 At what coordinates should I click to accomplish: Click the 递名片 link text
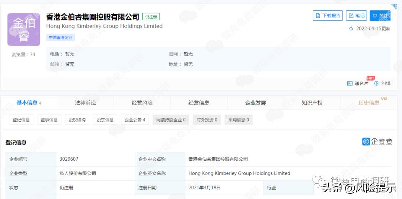[x=361, y=84]
